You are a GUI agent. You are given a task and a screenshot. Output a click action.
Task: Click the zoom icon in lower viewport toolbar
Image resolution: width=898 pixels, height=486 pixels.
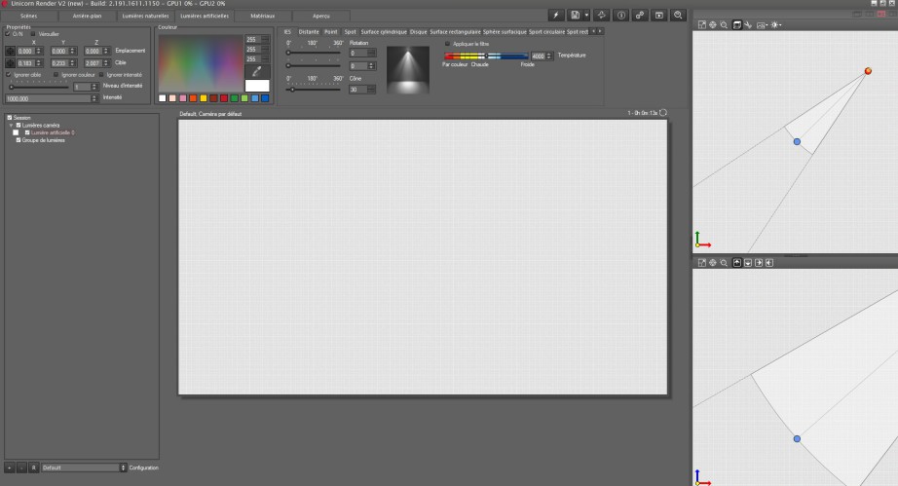(724, 263)
